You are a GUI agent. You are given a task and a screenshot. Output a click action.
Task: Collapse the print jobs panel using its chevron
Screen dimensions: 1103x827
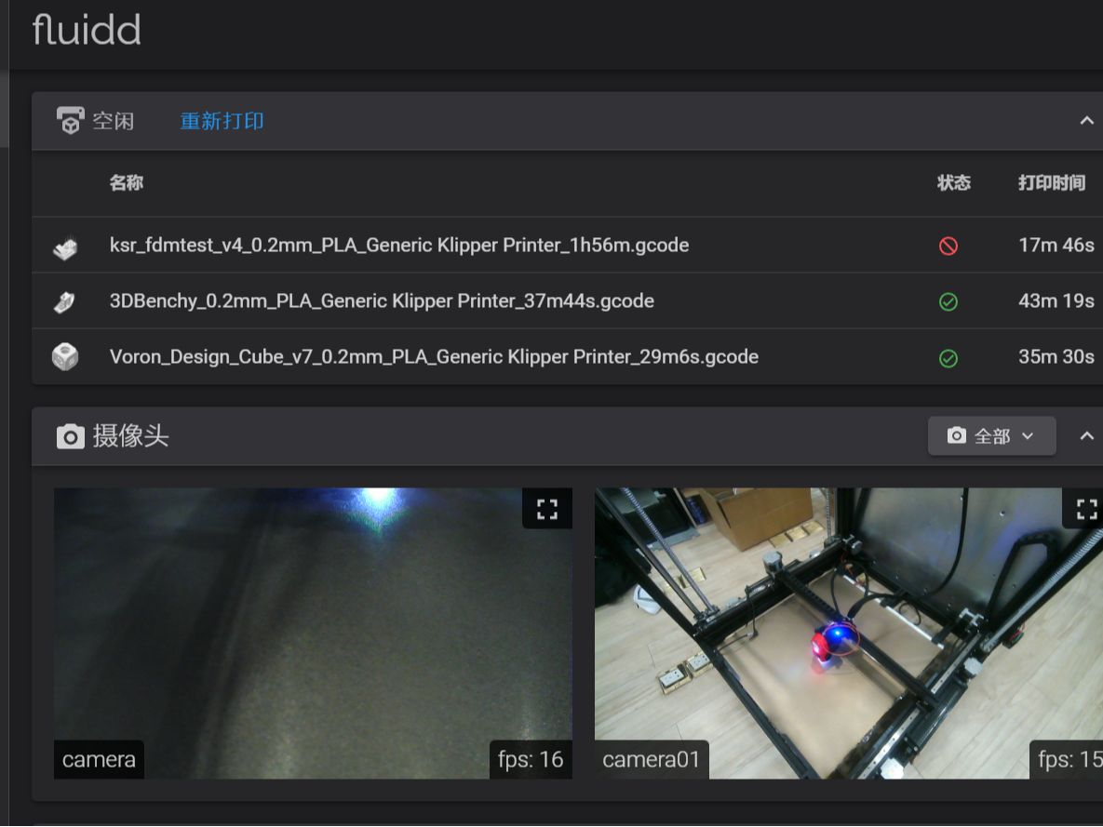point(1086,120)
